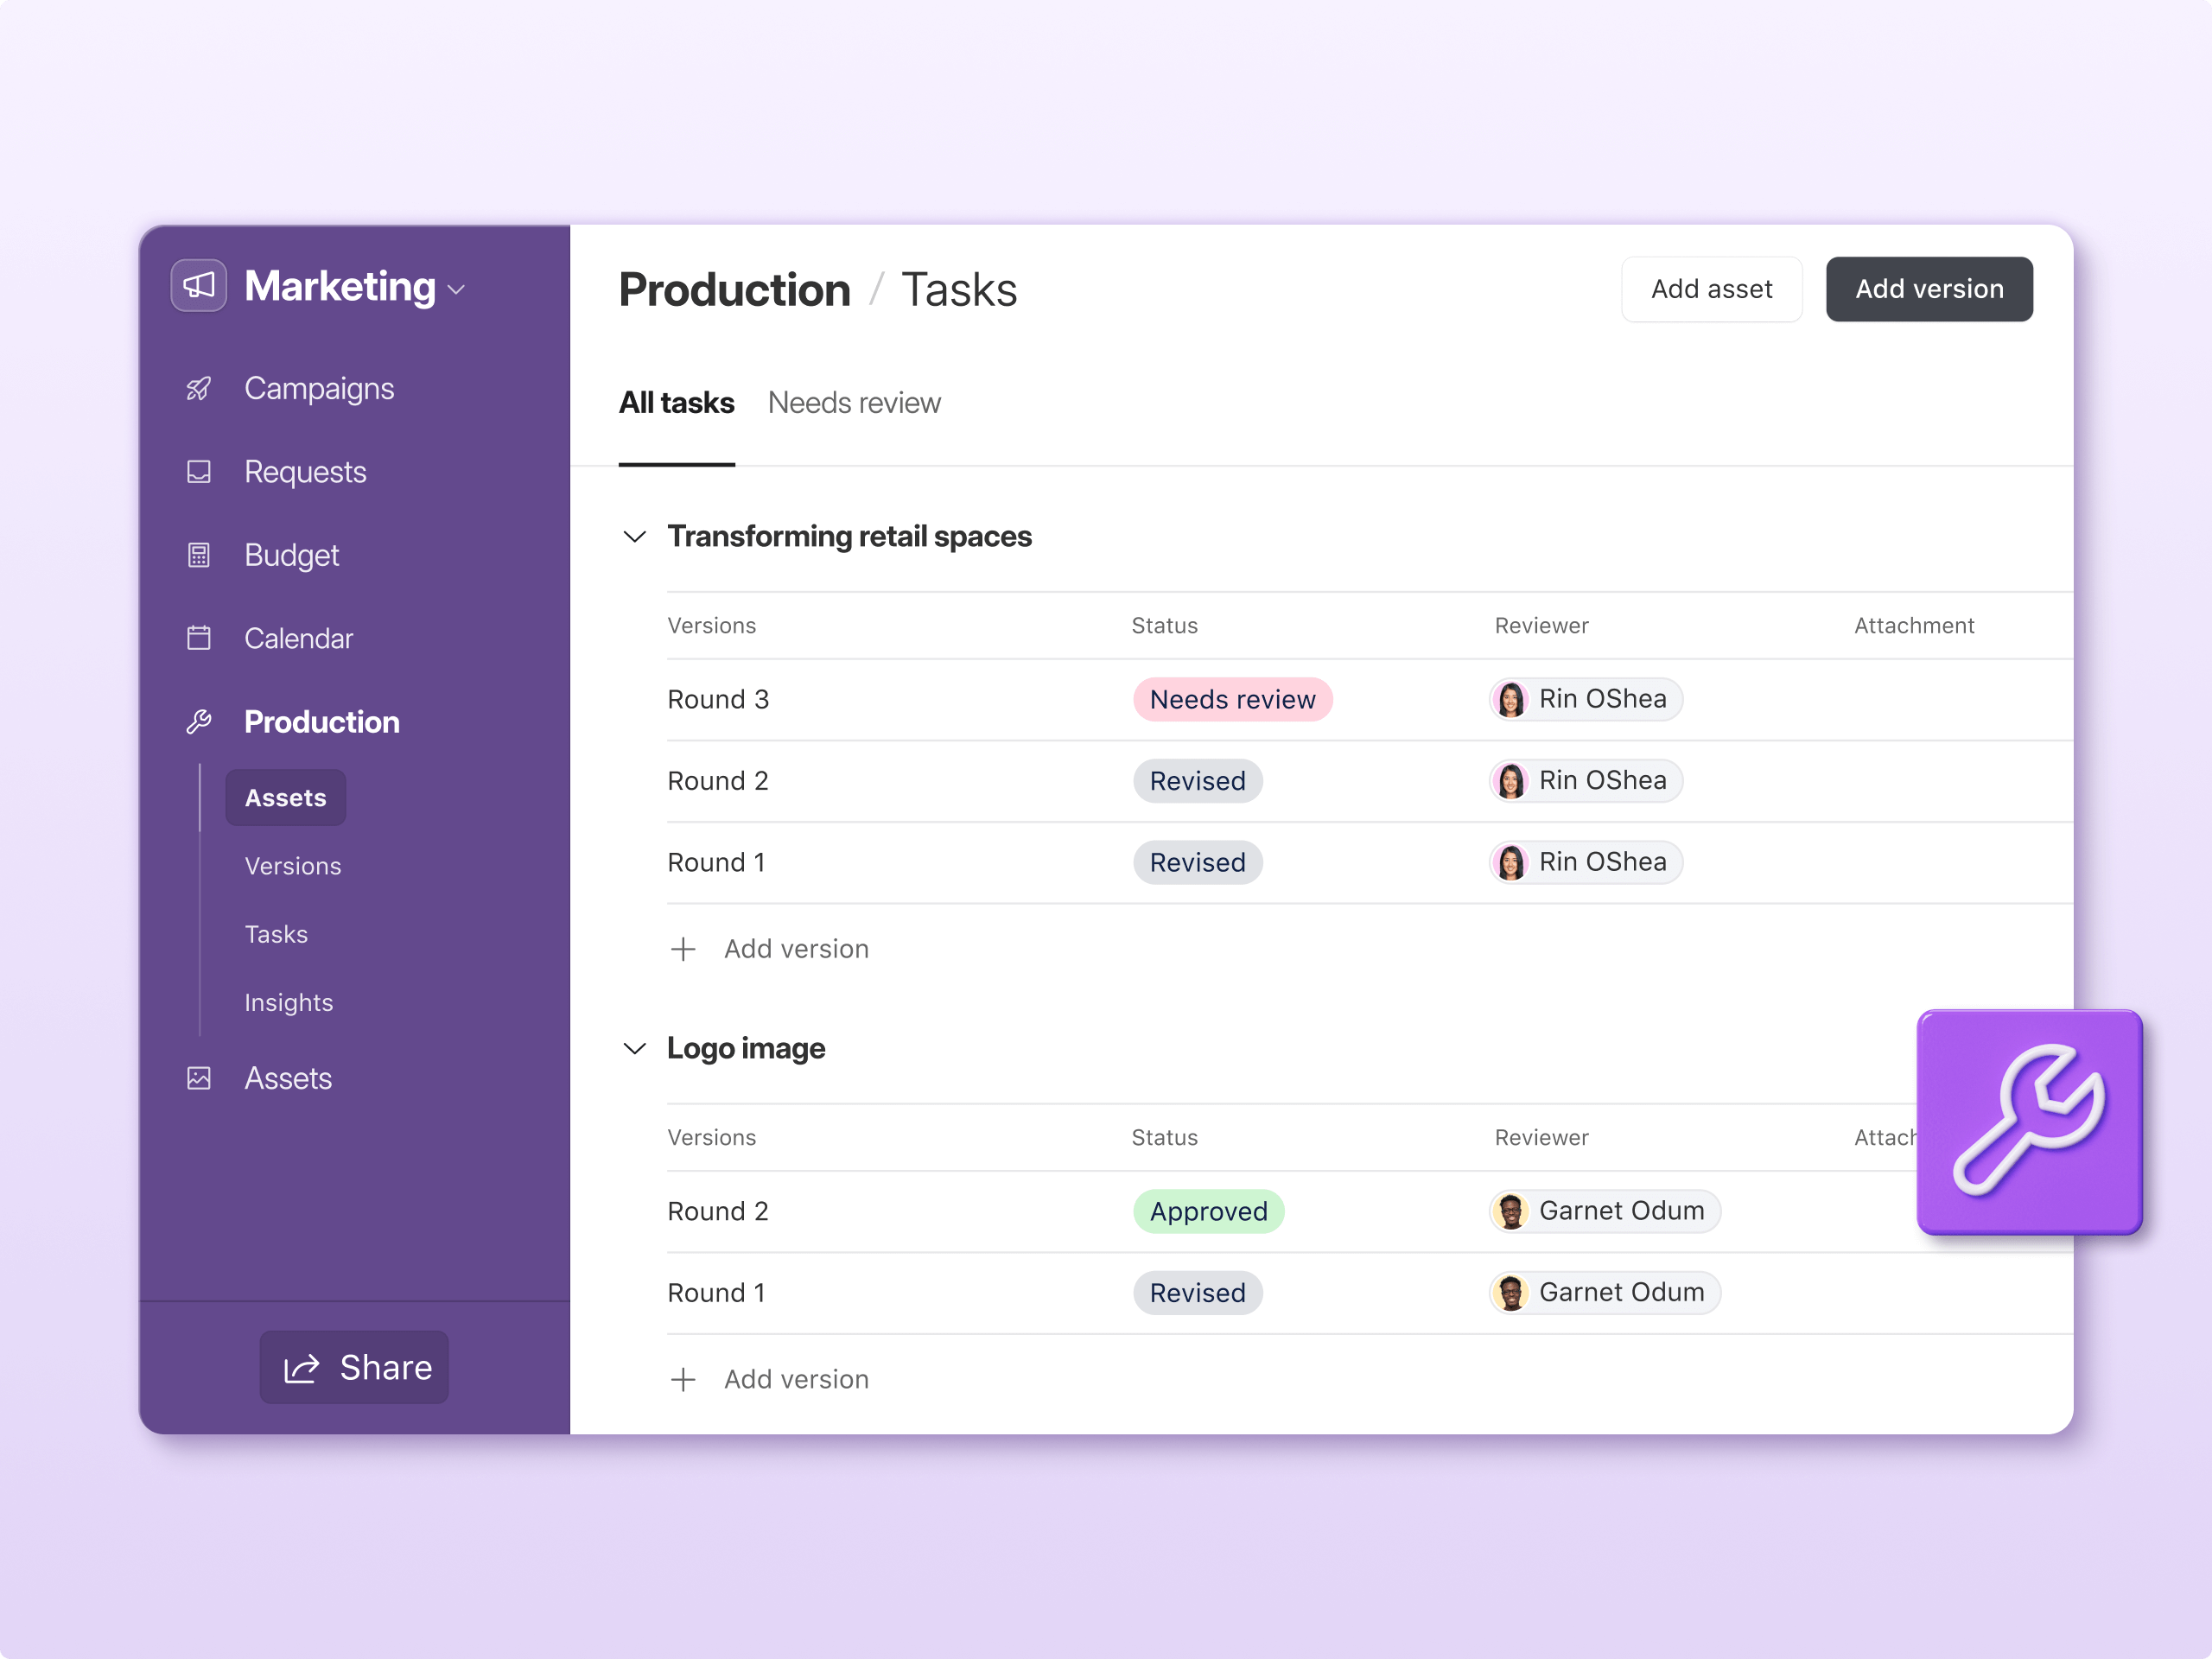Open Versions under Production submenu
Viewport: 2212px width, 1659px height.
coord(292,866)
